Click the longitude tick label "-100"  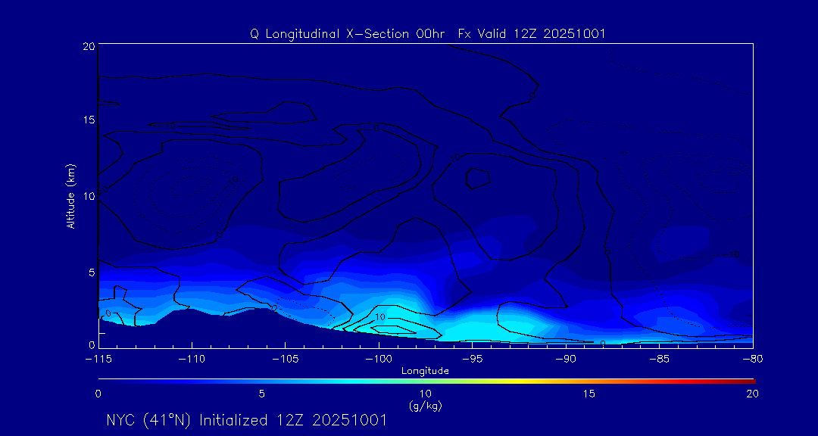[379, 359]
